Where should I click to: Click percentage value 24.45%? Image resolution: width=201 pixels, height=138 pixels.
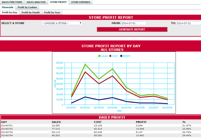coord(187,136)
